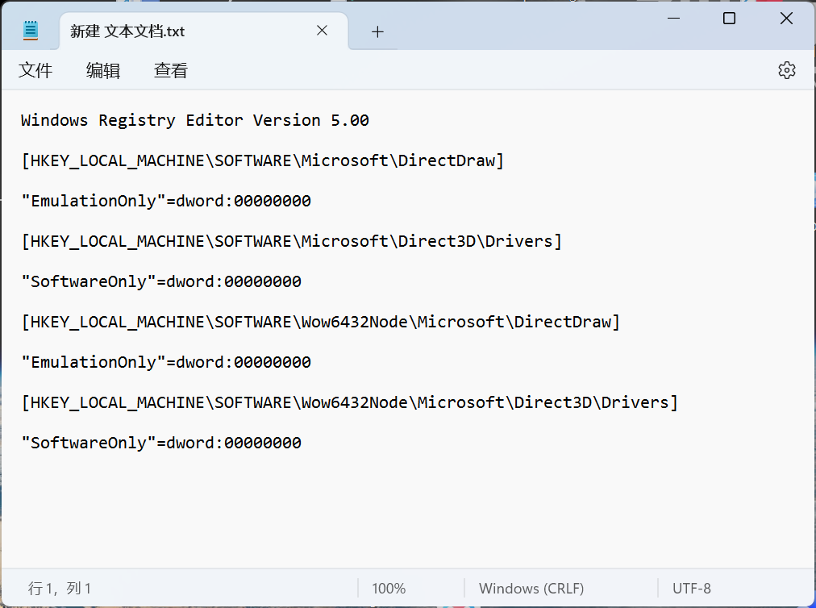Viewport: 816px width, 608px height.
Task: Click the first "SoftwareOnly"=dword:00000000 line
Action: (x=161, y=281)
